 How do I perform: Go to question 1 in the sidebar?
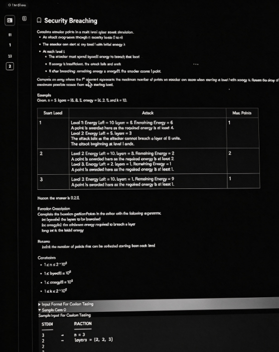10,45
